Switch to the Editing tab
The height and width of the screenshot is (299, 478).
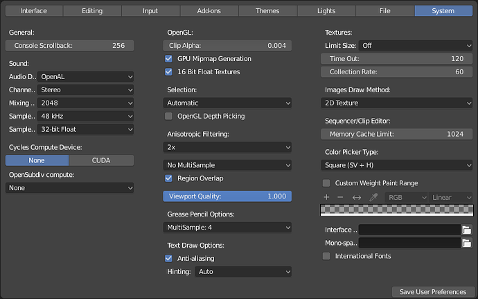[92, 10]
